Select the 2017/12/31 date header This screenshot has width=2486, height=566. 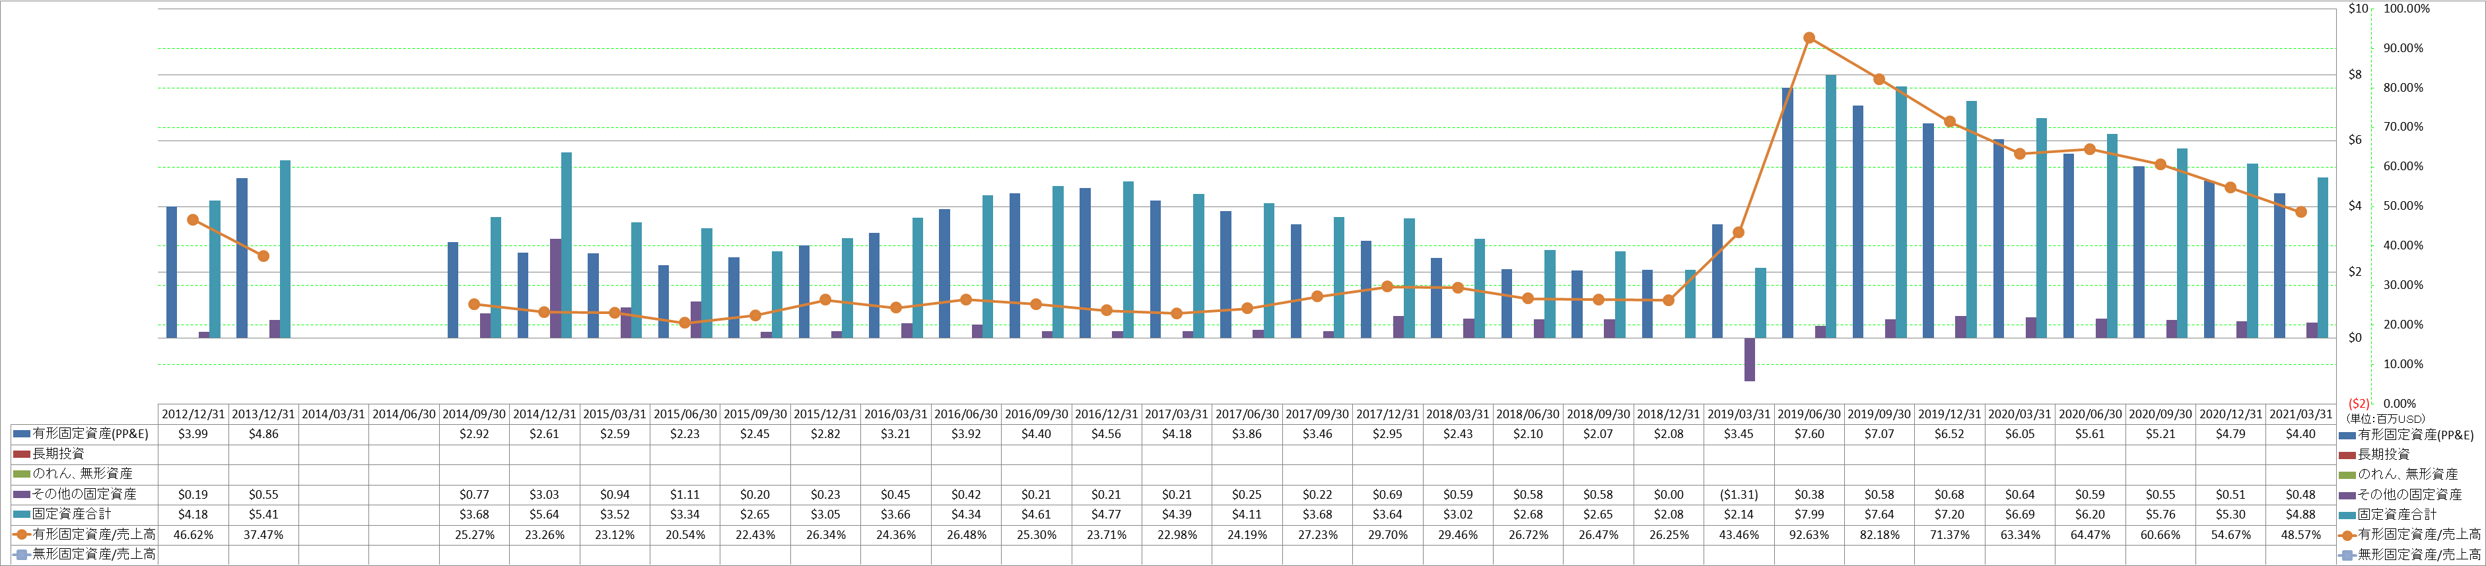(x=1388, y=414)
